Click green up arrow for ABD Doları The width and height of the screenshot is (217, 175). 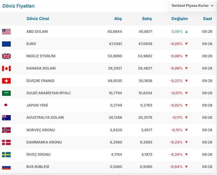click(186, 32)
